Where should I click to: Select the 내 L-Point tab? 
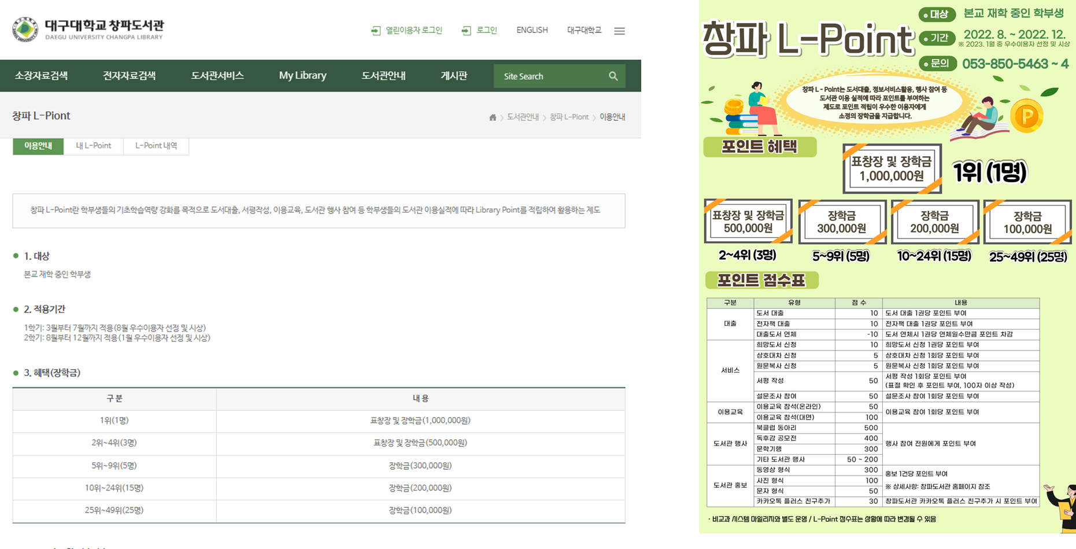[94, 146]
